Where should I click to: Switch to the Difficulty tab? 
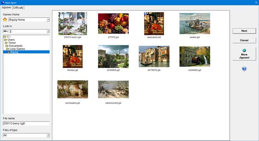click(19, 8)
